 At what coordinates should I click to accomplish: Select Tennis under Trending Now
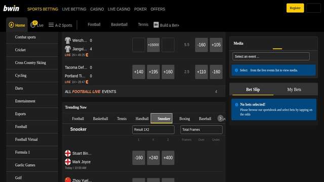tap(121, 119)
